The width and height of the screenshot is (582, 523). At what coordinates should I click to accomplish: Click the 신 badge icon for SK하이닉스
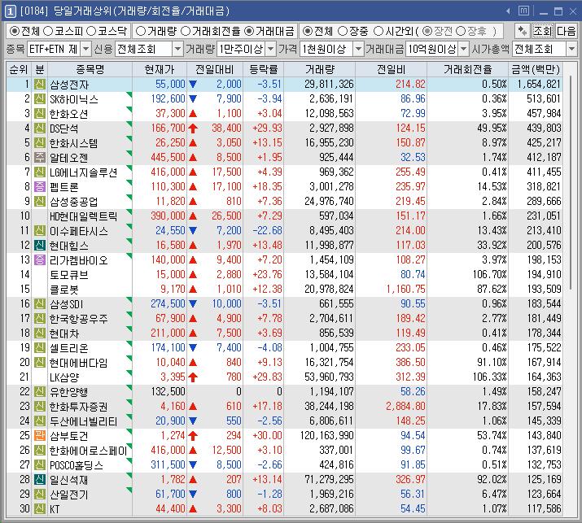(x=40, y=99)
